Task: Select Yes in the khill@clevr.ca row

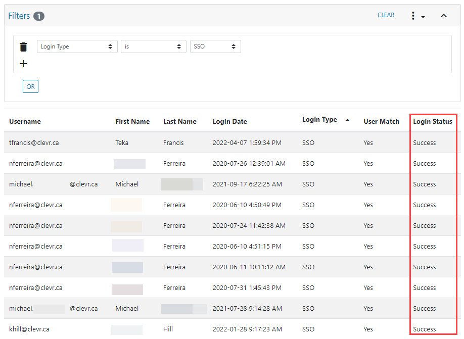Action: tap(368, 329)
